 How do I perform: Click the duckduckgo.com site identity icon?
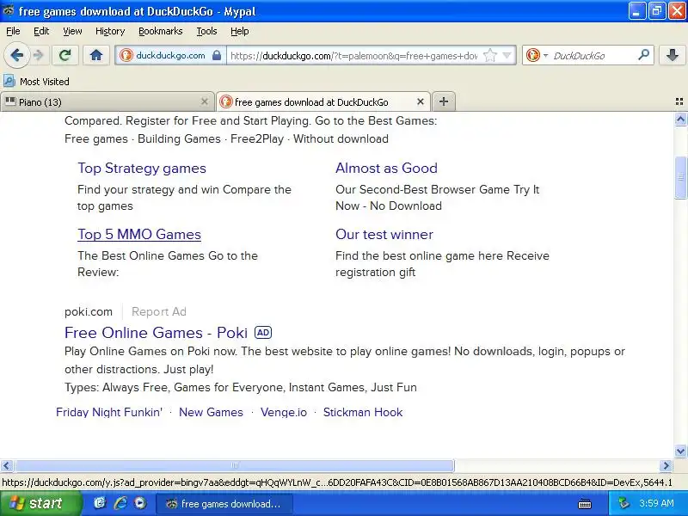tap(126, 55)
